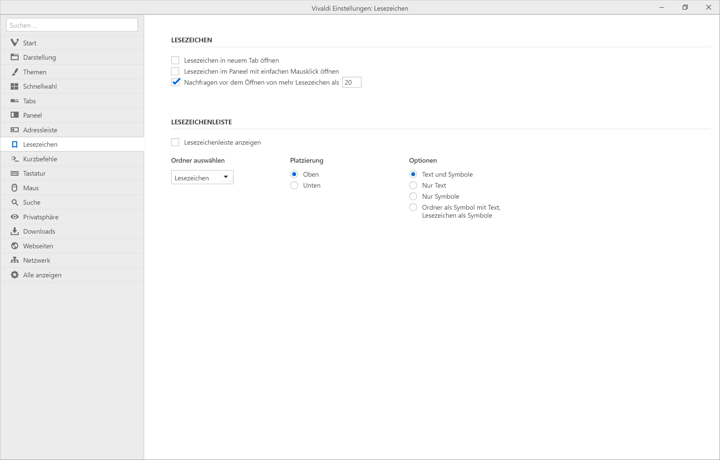Click the Kurzbefehle command-prompt icon
Image resolution: width=720 pixels, height=460 pixels.
[x=14, y=159]
